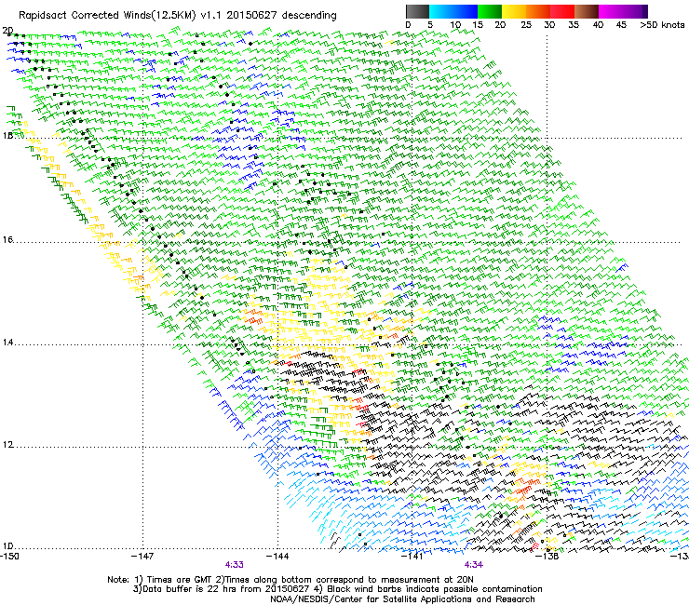Click the blue 10-15 knots legend color
Viewport: 689px width, 605px height.
coord(466,11)
